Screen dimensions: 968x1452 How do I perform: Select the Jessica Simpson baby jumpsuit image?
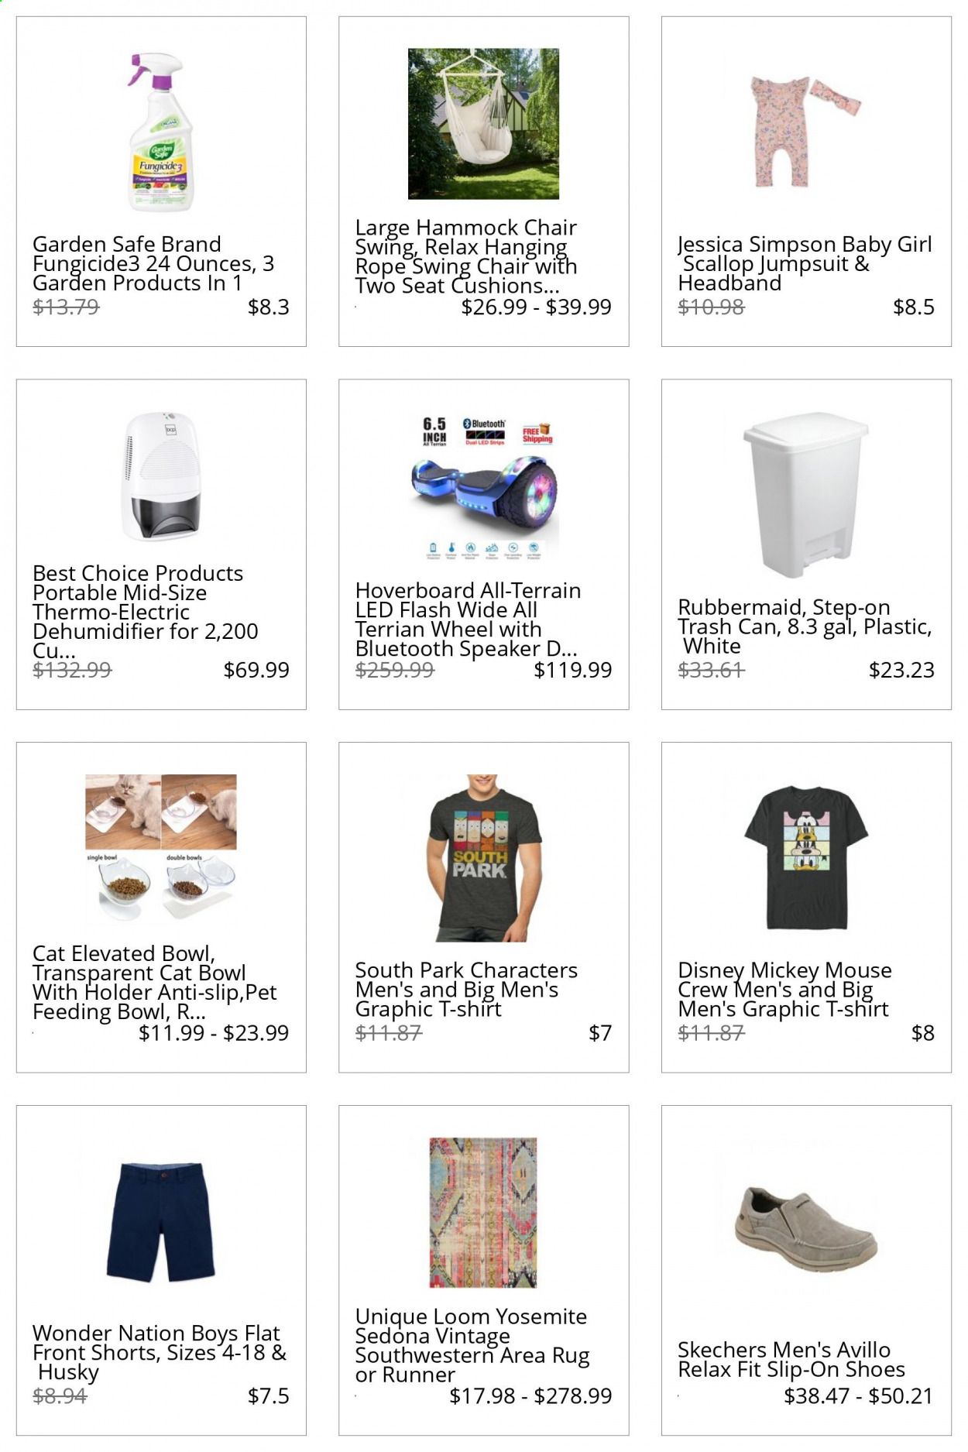805,132
